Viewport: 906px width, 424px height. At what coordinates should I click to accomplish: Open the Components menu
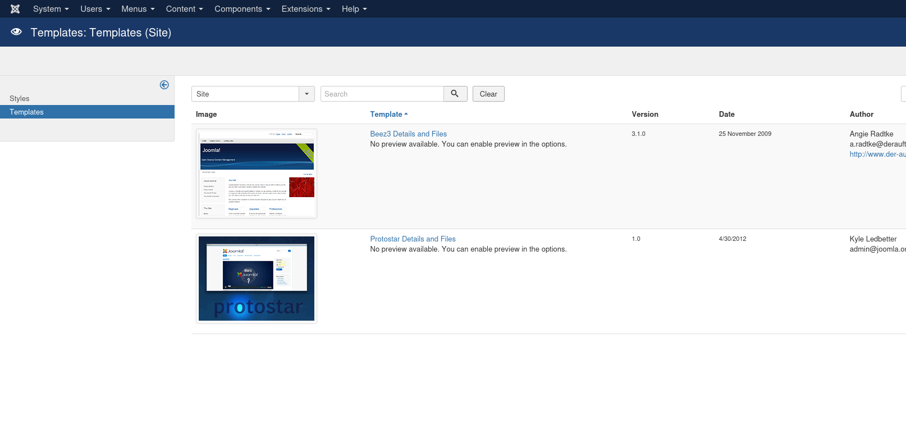(242, 9)
